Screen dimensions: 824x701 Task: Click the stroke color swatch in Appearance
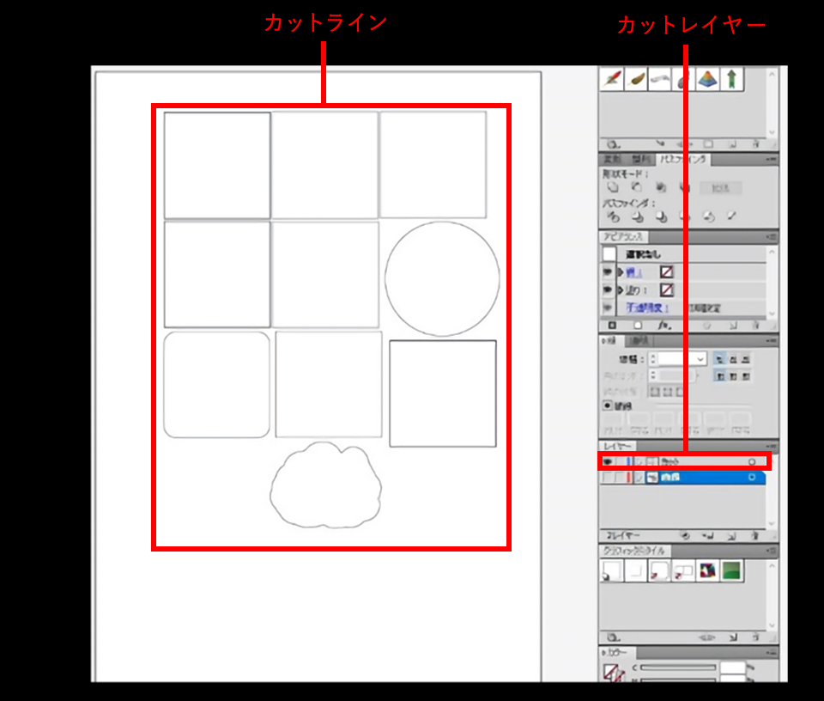(x=666, y=271)
